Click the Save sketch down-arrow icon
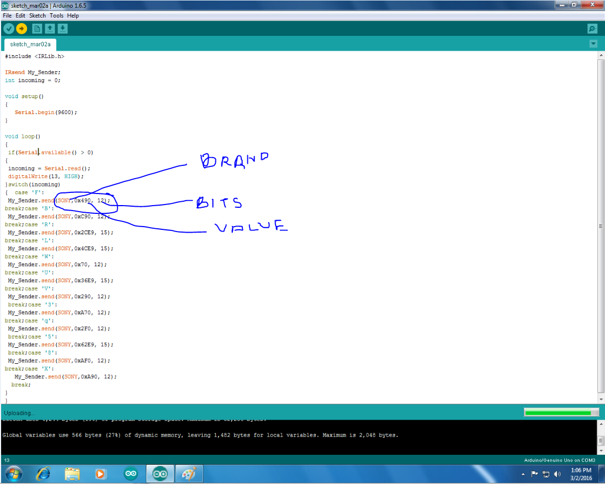The width and height of the screenshot is (605, 484). 62,29
